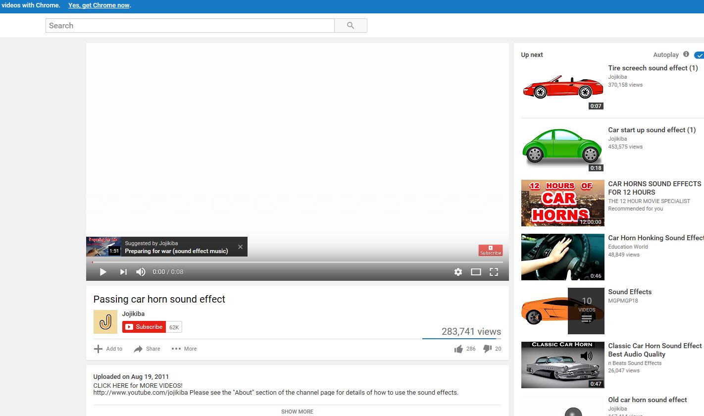Open the Share options
704x416 pixels.
(147, 349)
